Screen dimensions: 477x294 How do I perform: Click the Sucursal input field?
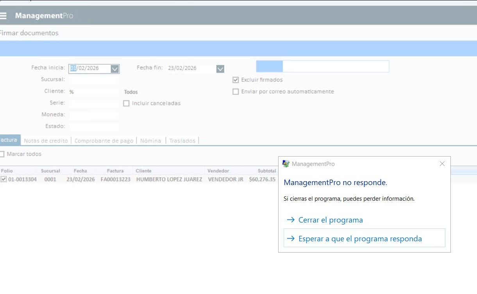(x=94, y=80)
